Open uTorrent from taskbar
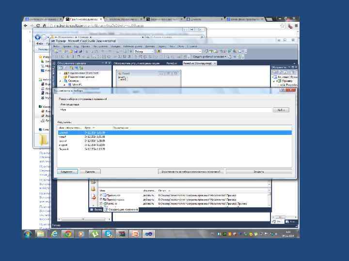Screen dimensions: 349x261 click(95, 234)
